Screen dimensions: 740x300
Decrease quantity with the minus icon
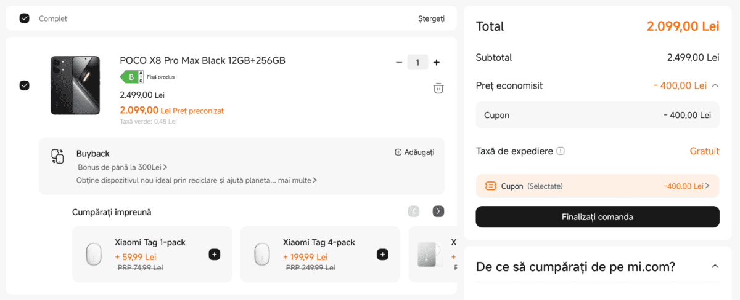point(399,62)
